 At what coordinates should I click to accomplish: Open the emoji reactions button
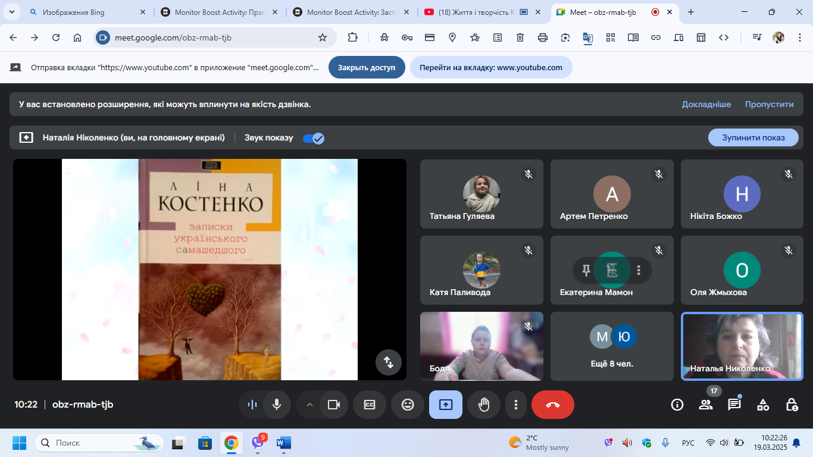click(x=408, y=405)
